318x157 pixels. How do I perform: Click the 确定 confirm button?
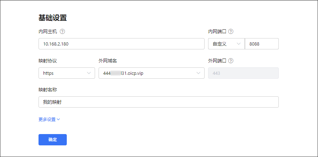tap(52, 140)
